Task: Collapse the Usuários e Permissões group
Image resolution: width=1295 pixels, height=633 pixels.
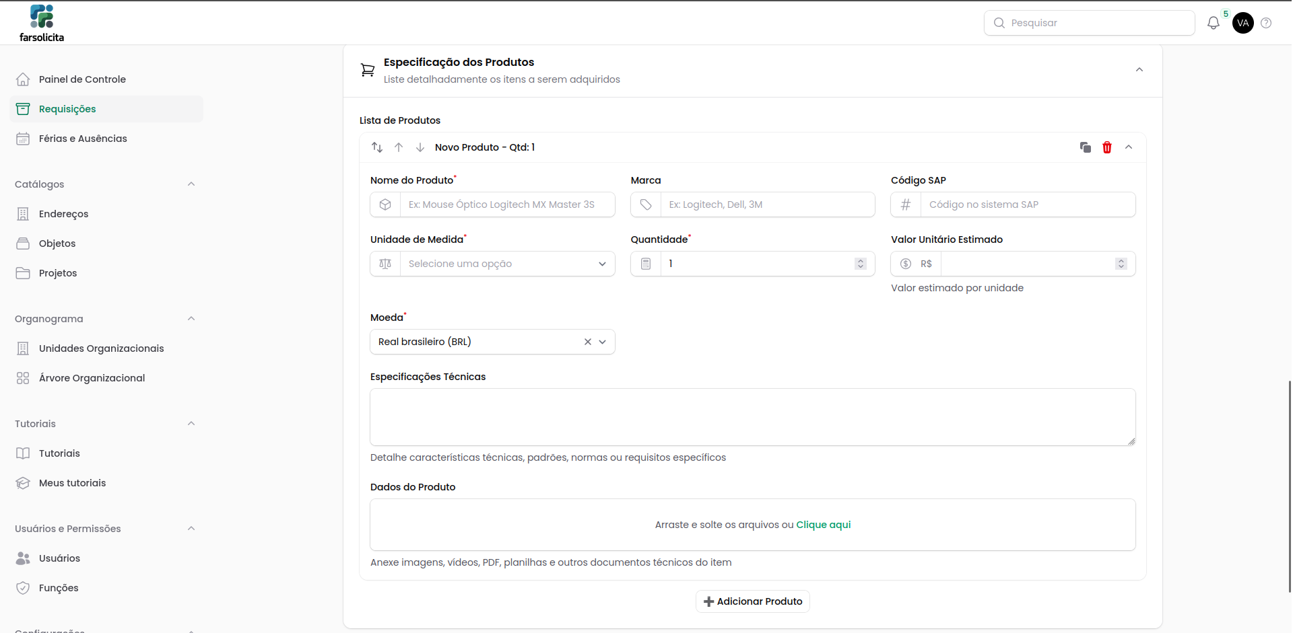Action: tap(191, 529)
